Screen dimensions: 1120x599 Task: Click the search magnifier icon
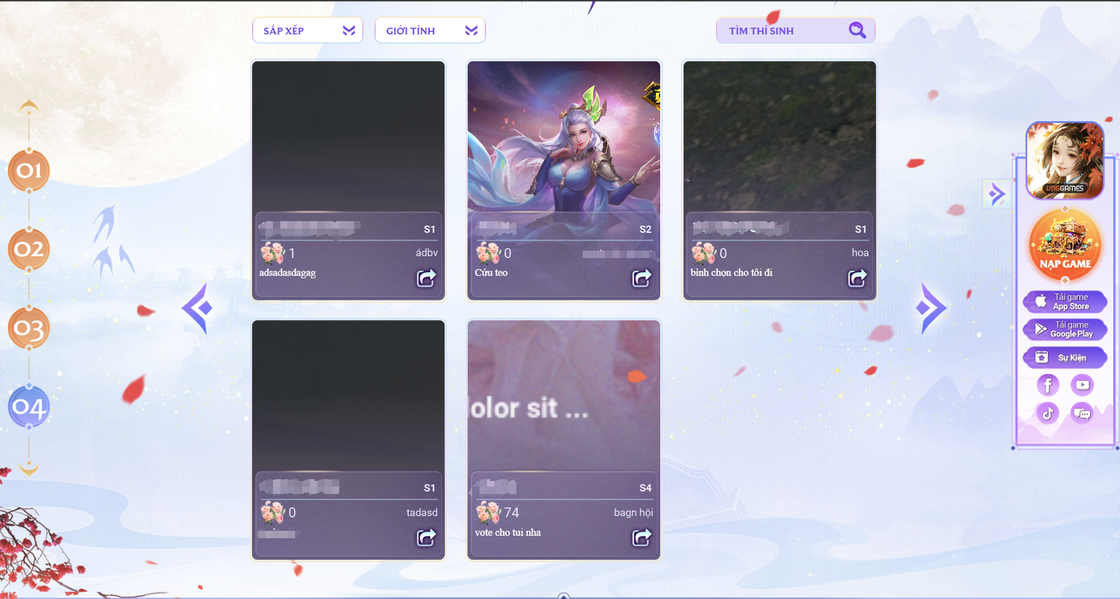click(858, 30)
